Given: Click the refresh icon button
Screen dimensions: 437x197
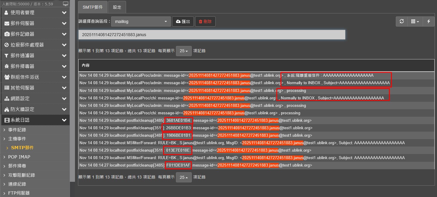Looking at the screenshot, I should pos(402,21).
